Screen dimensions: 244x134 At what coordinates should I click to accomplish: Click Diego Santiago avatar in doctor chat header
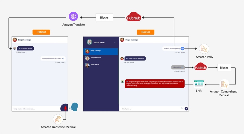(122, 40)
